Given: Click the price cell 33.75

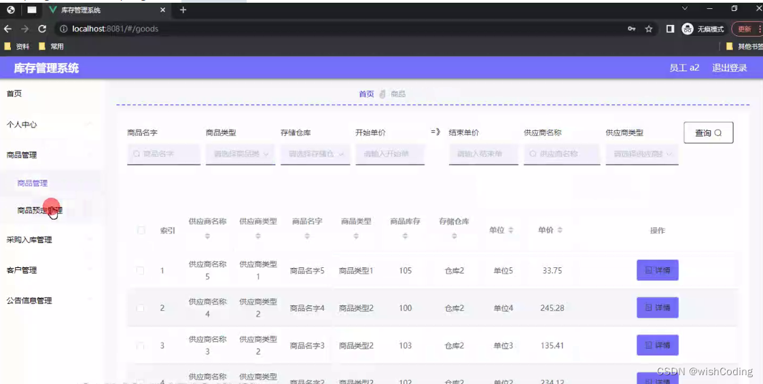Looking at the screenshot, I should [x=552, y=270].
